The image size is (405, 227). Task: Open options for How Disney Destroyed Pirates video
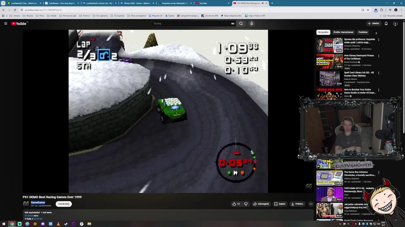click(x=378, y=56)
